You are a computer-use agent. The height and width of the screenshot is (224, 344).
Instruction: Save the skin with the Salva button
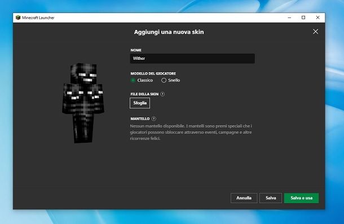[x=271, y=198]
